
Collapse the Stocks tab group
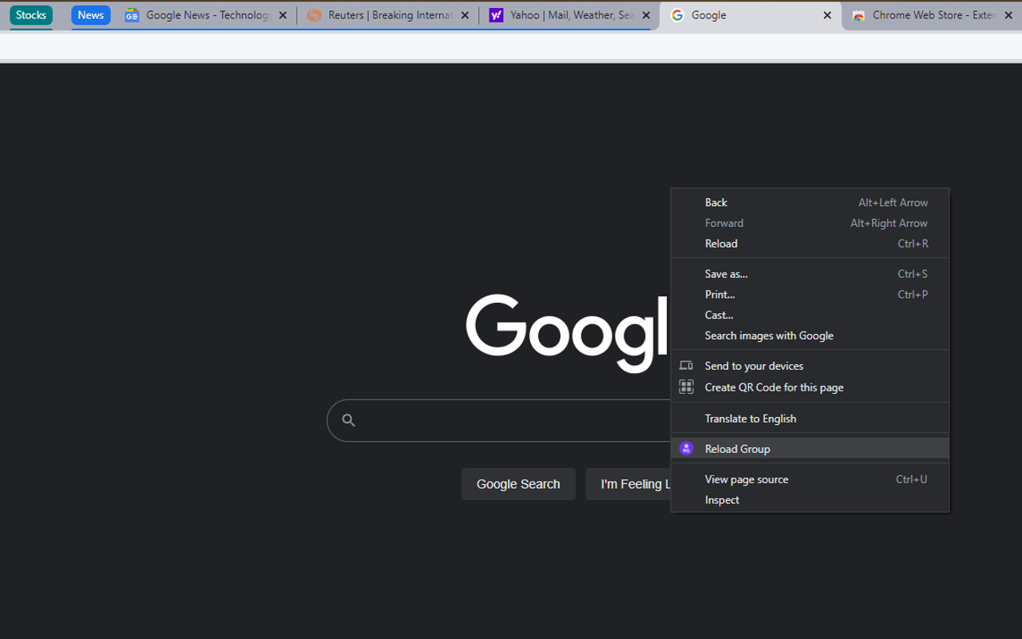(x=30, y=14)
